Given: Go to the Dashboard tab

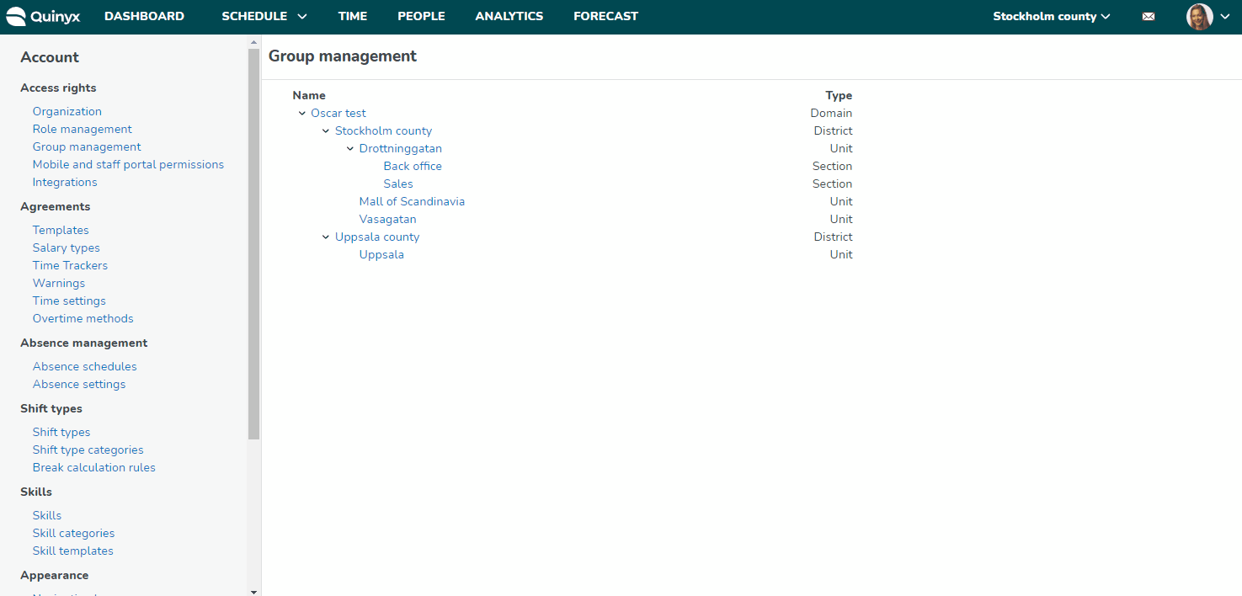Looking at the screenshot, I should tap(144, 16).
